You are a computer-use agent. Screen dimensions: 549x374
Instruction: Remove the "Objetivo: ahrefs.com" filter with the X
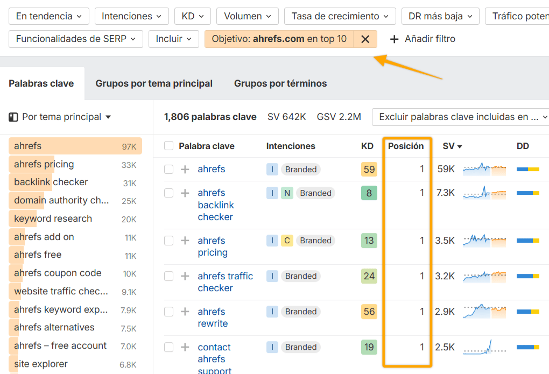pyautogui.click(x=365, y=39)
